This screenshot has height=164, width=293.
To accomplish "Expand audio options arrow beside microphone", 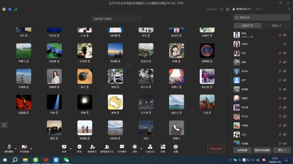I will pos(16,148).
